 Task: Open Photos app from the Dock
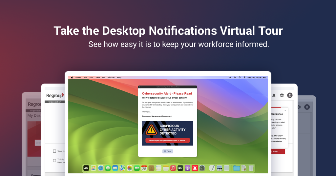coord(130,168)
